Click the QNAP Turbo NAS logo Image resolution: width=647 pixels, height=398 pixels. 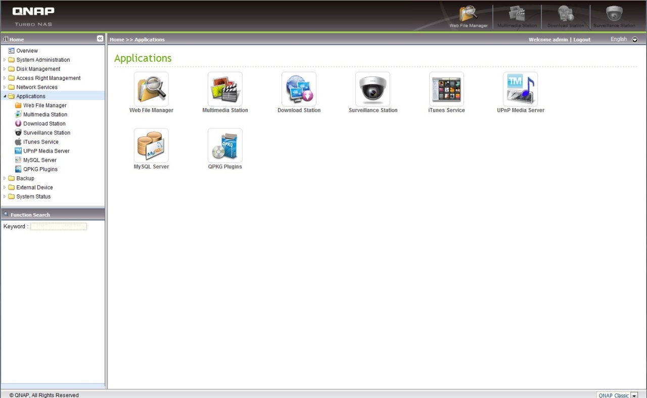tap(33, 16)
